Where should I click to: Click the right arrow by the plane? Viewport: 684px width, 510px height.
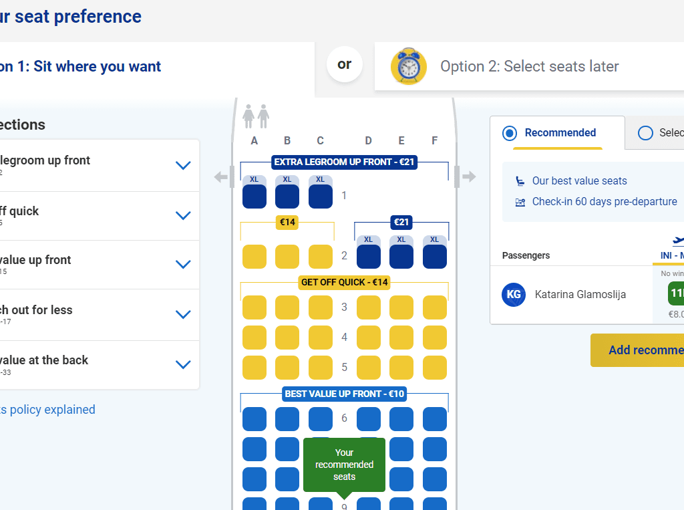click(469, 177)
